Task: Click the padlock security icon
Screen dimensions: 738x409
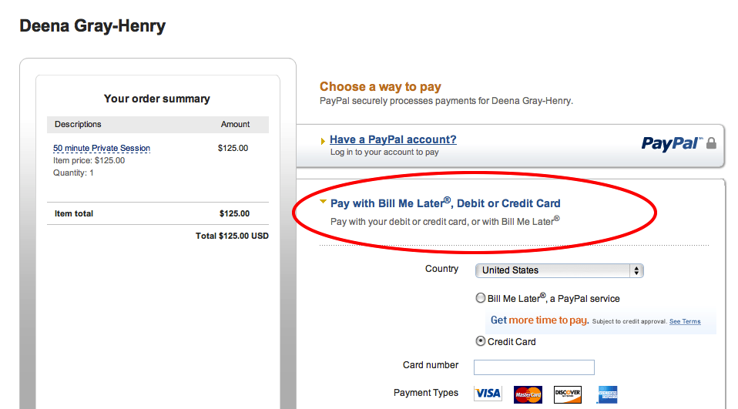Action: [711, 143]
